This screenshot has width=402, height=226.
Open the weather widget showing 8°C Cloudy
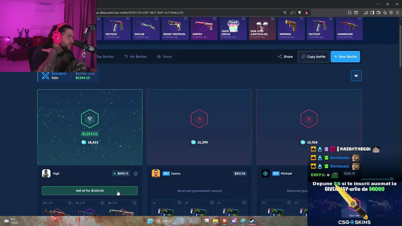point(11,221)
